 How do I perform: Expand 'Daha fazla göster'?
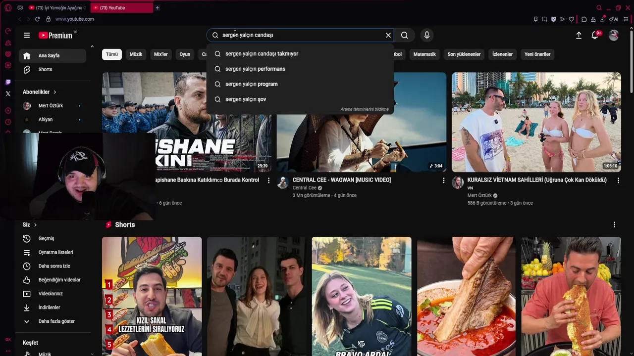[x=53, y=321]
